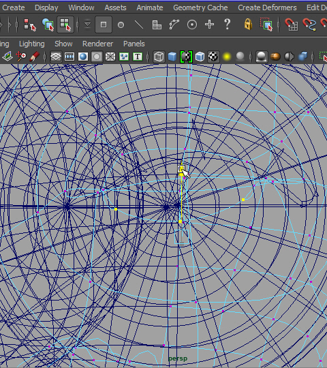Collapse toolbar handle left of select-by-hierarchy icon
This screenshot has width=327, height=368.
[x=17, y=25]
